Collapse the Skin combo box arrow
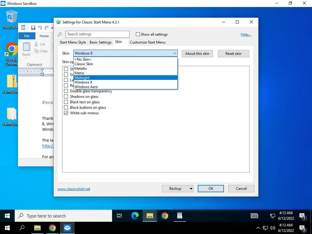The height and width of the screenshot is (234, 312). tap(175, 53)
